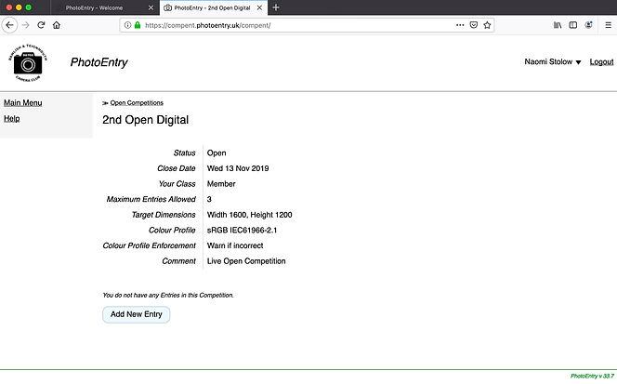Open the page actions three-dot menu
The image size is (617, 384).
(x=460, y=25)
